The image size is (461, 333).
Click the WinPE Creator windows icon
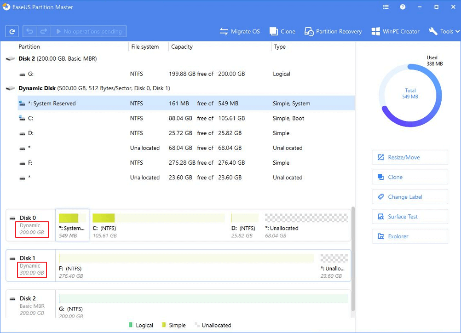coord(375,31)
